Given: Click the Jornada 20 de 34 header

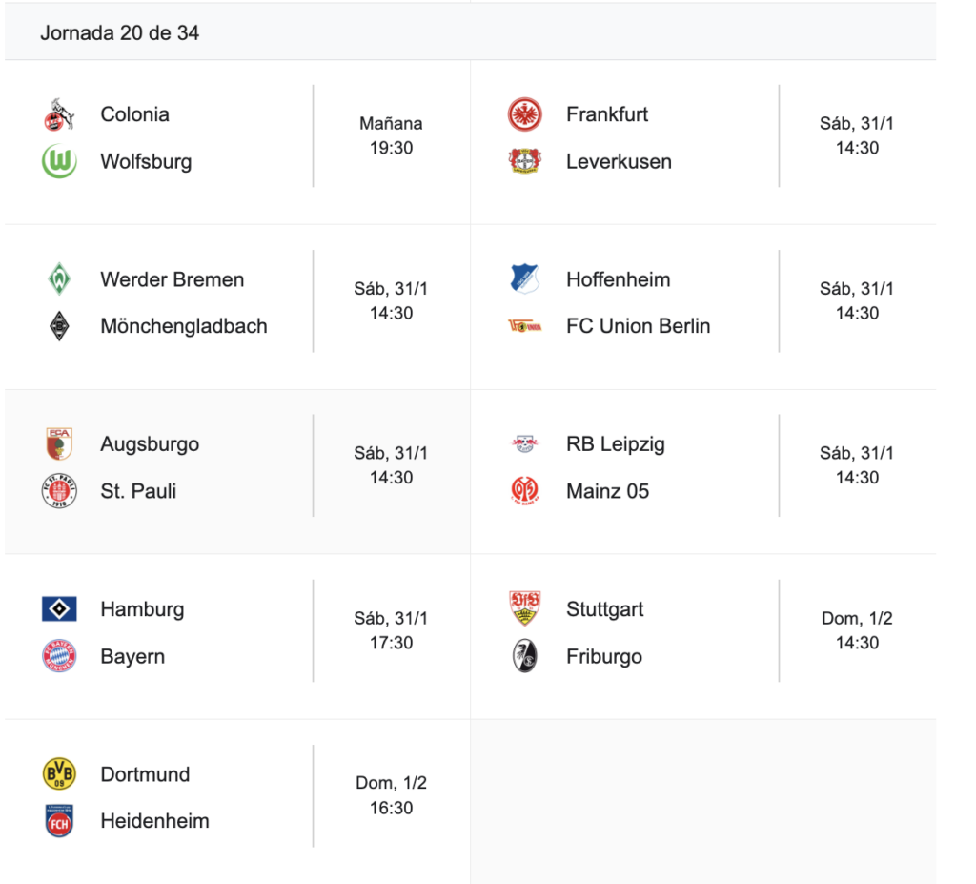Looking at the screenshot, I should [119, 32].
